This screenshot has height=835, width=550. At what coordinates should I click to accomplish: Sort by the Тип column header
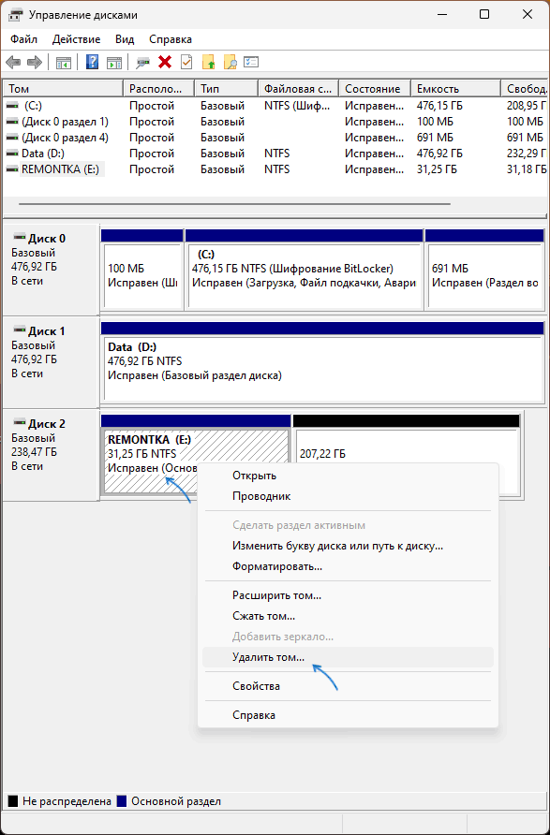pos(227,89)
